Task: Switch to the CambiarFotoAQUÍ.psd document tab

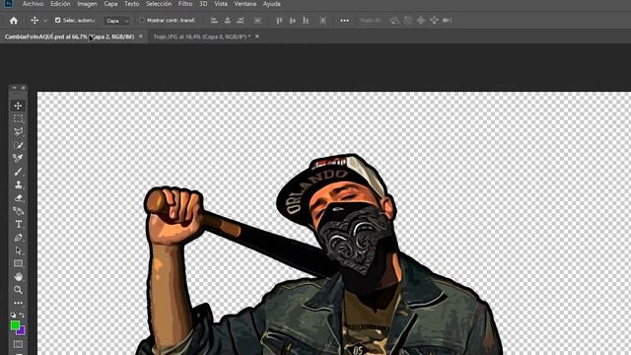Action: click(x=69, y=36)
